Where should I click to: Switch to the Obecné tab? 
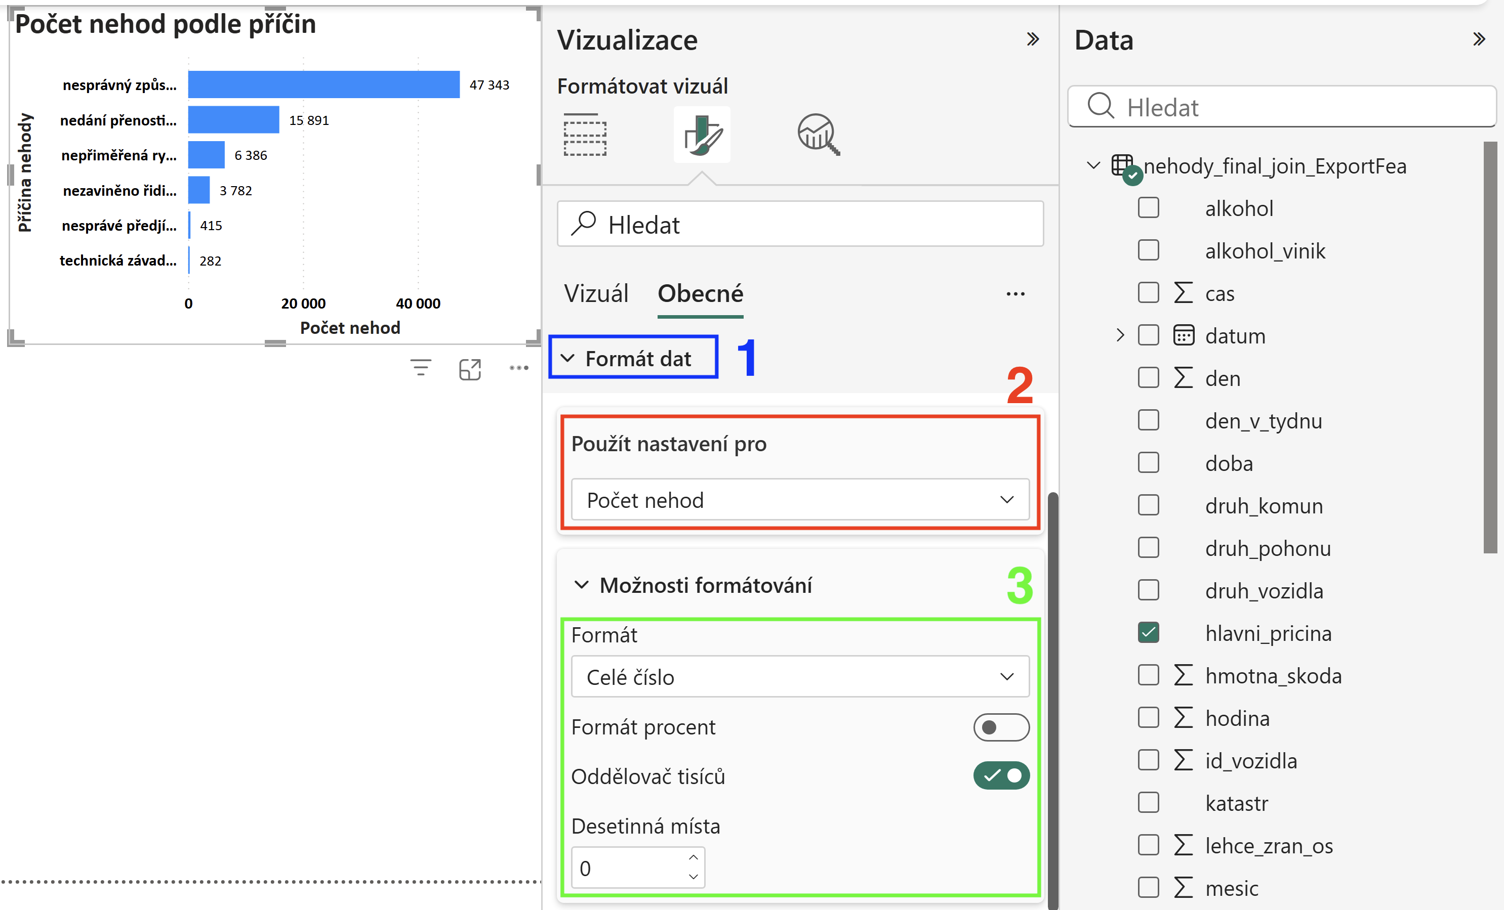tap(700, 294)
